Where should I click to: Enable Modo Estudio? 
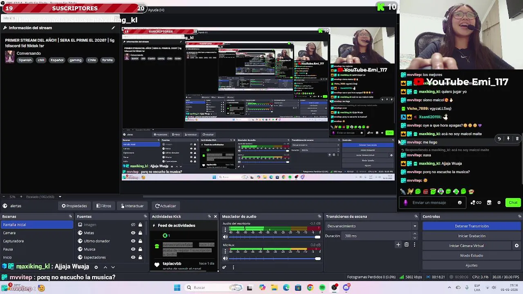pyautogui.click(x=472, y=256)
